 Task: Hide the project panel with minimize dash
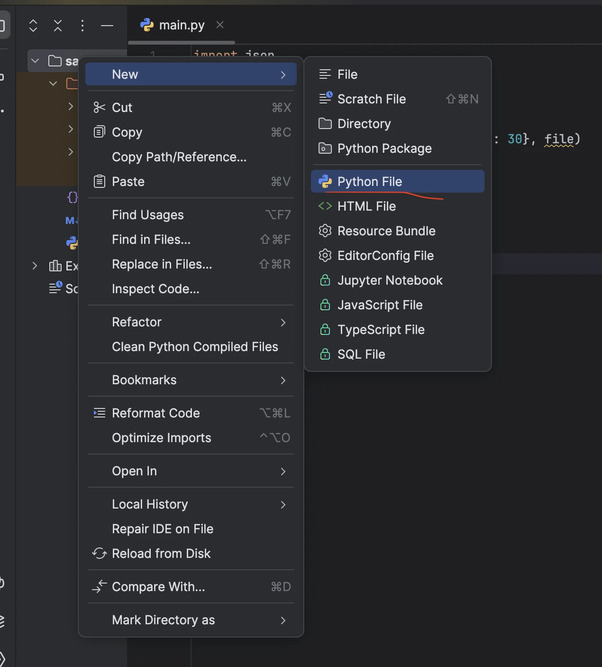tap(107, 26)
